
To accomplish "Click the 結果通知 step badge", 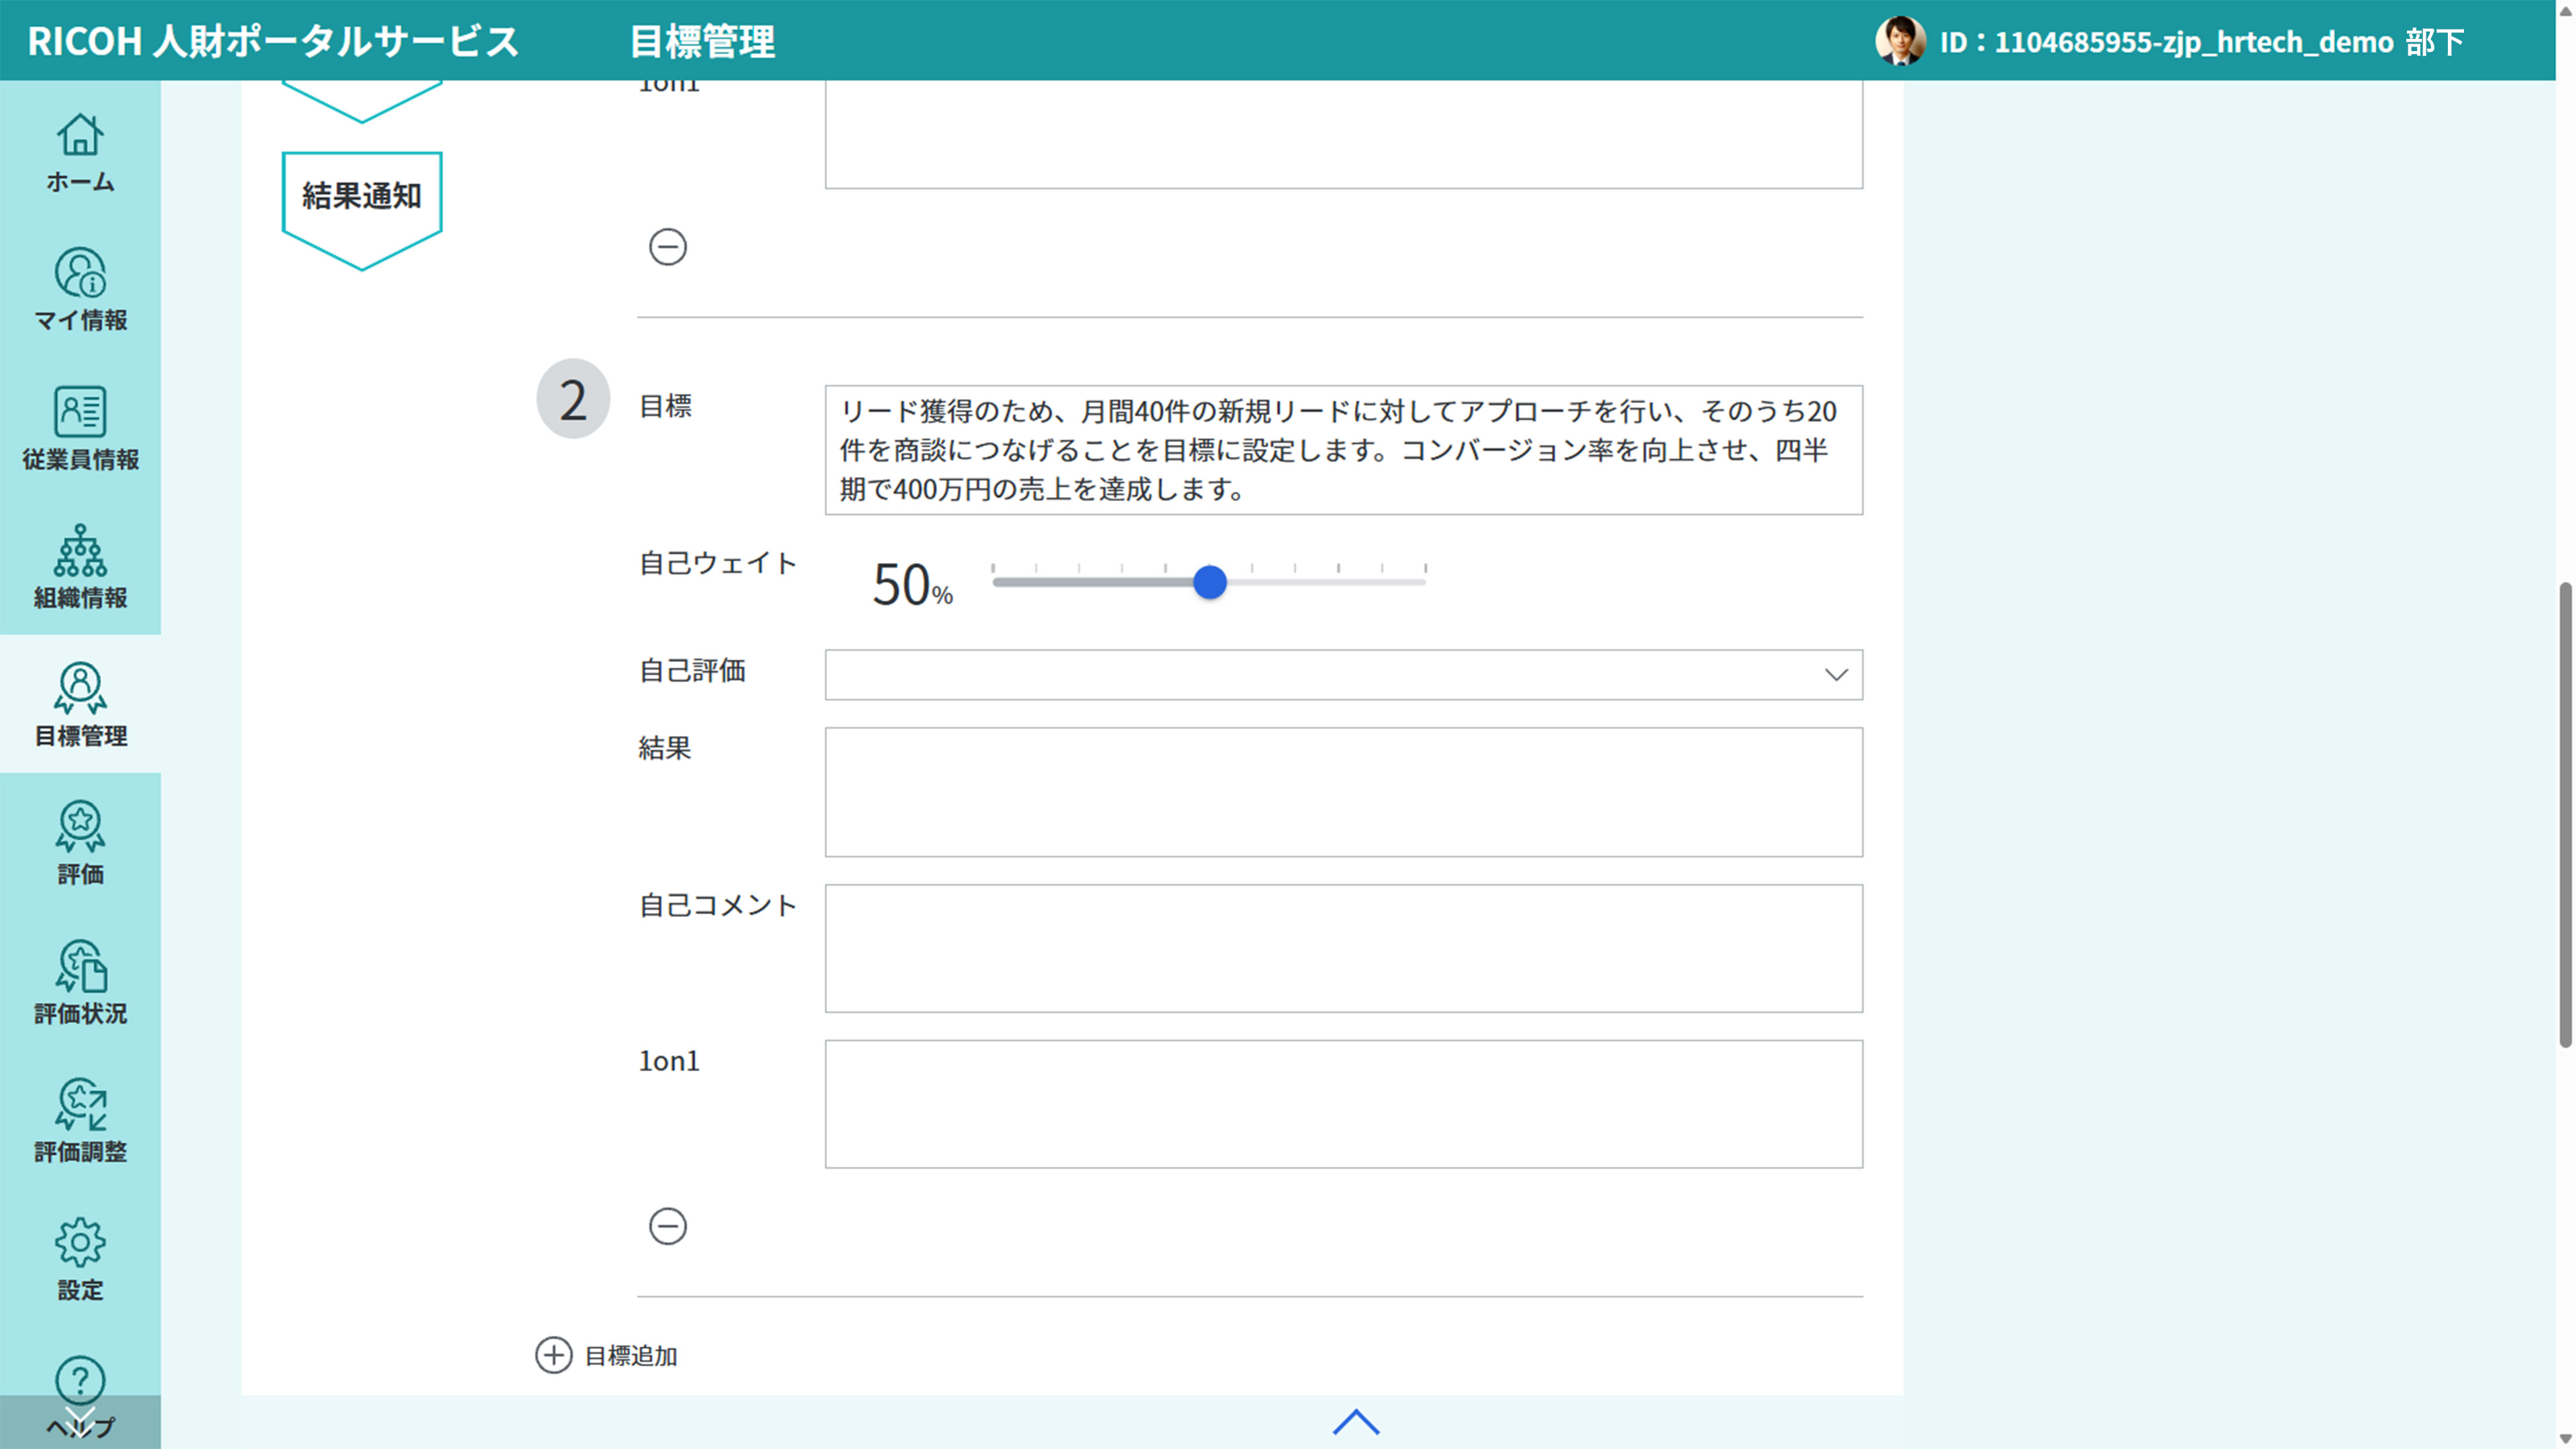I will (x=361, y=197).
